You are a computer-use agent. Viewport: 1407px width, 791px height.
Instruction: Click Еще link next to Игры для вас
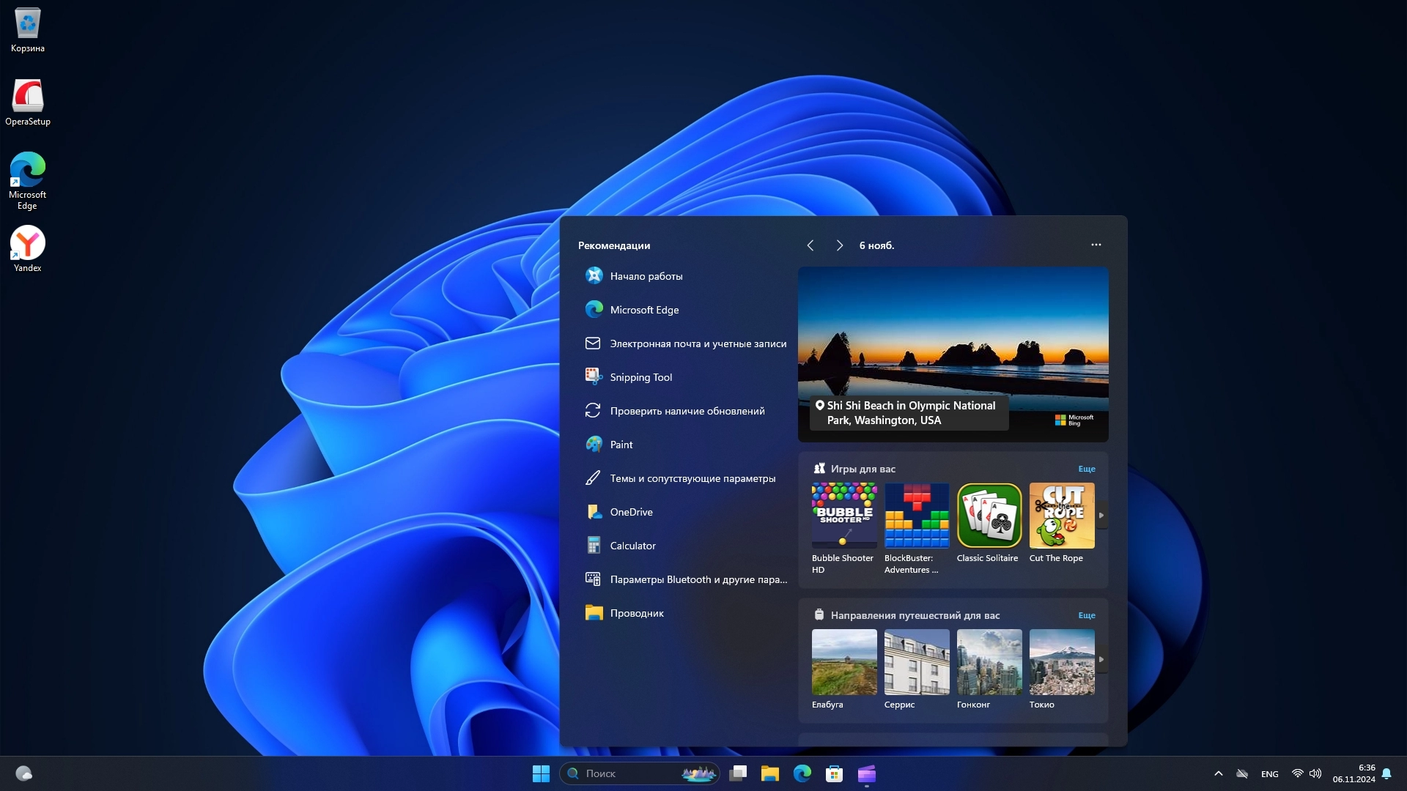[x=1086, y=469]
